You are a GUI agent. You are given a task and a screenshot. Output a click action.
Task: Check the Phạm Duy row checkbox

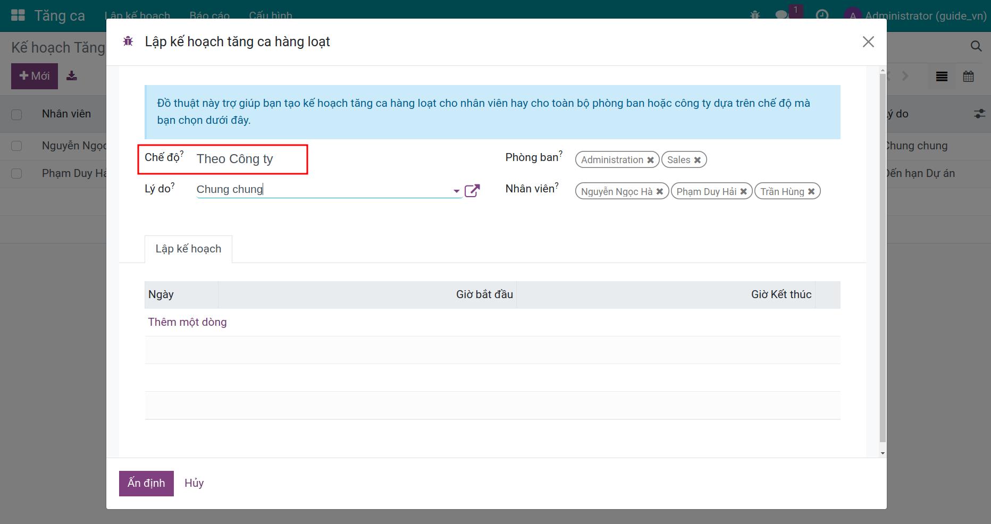point(16,174)
